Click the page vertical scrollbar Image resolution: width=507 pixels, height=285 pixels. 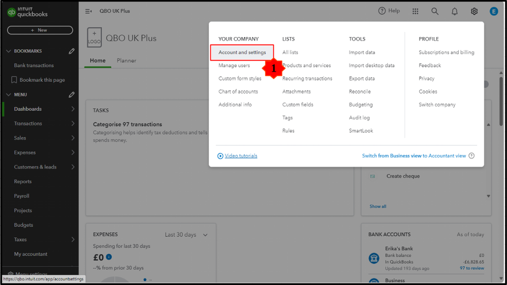501,102
